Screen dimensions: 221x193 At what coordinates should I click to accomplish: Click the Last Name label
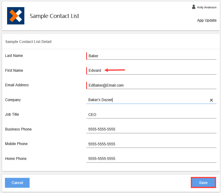pyautogui.click(x=14, y=56)
